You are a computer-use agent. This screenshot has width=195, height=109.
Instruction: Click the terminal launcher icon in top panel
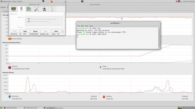(x=43, y=1)
